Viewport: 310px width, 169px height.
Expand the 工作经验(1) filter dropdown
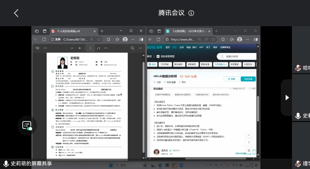click(x=221, y=65)
